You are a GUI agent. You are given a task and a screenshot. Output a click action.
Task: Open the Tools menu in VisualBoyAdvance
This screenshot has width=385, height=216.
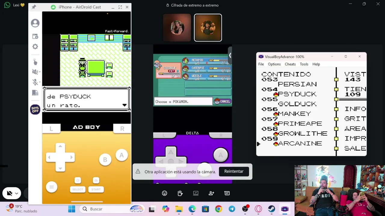(x=304, y=64)
